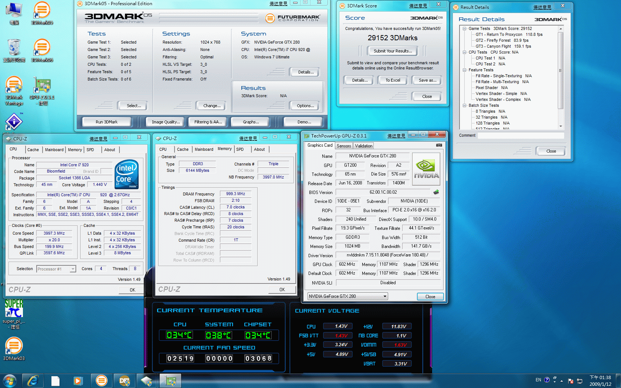This screenshot has width=621, height=388.
Task: Select the GT3 - Canyon Flight result row
Action: (503, 46)
